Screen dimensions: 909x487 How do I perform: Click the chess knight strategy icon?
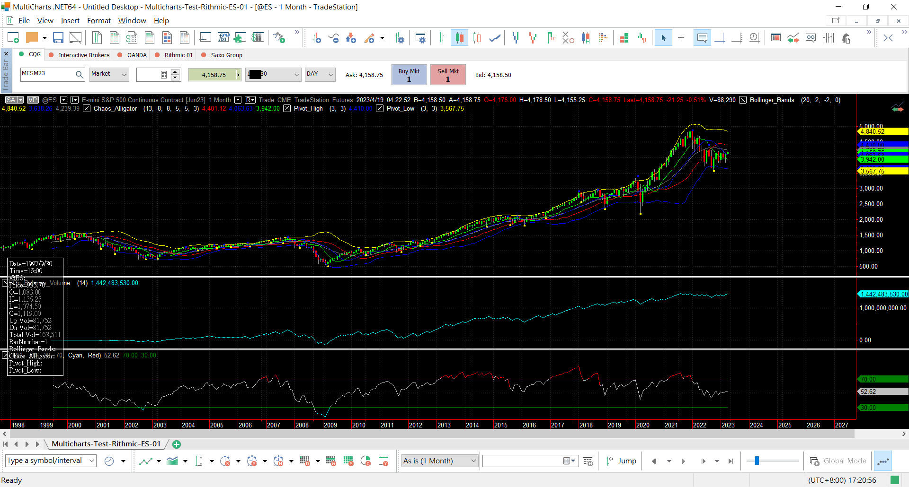pos(846,38)
